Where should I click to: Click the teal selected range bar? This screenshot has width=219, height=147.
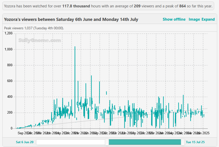pos(145,142)
